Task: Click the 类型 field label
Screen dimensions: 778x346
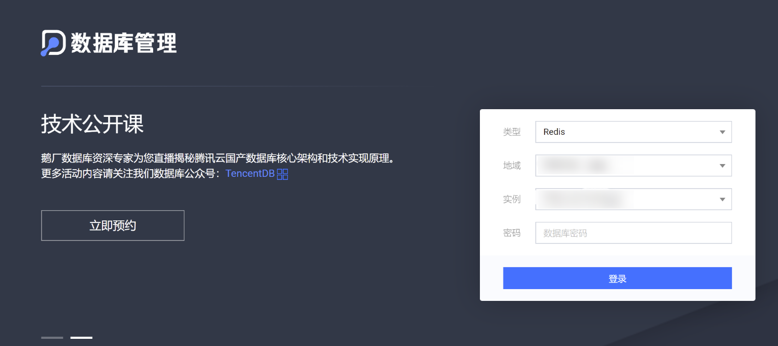Action: [512, 132]
